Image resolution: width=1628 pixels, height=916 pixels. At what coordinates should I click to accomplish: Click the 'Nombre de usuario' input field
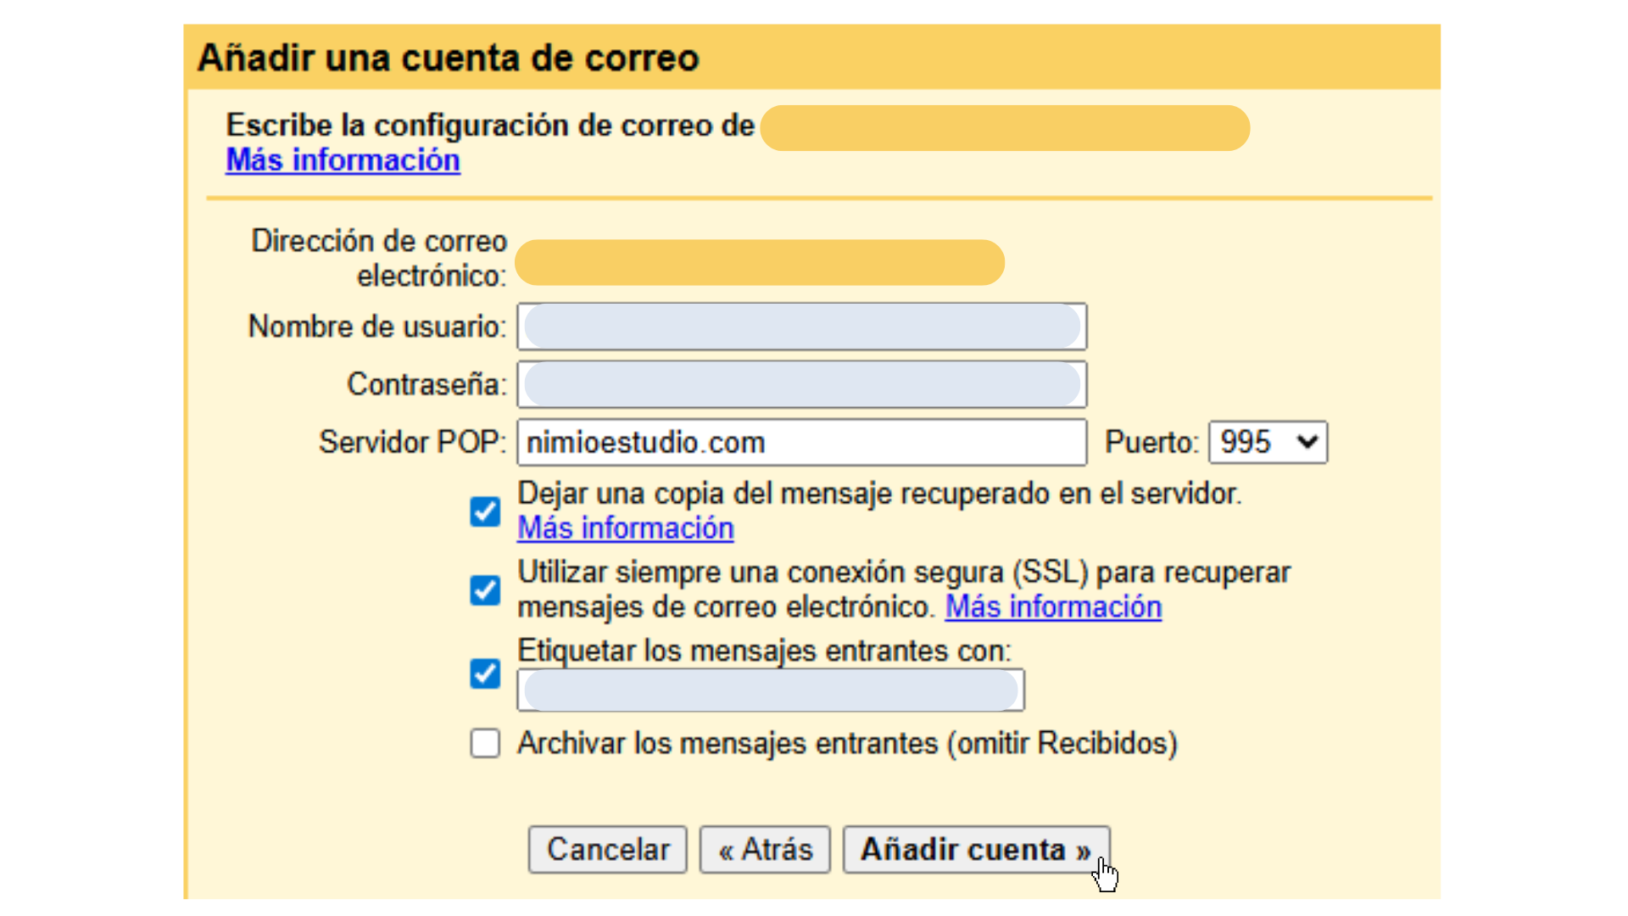(800, 327)
